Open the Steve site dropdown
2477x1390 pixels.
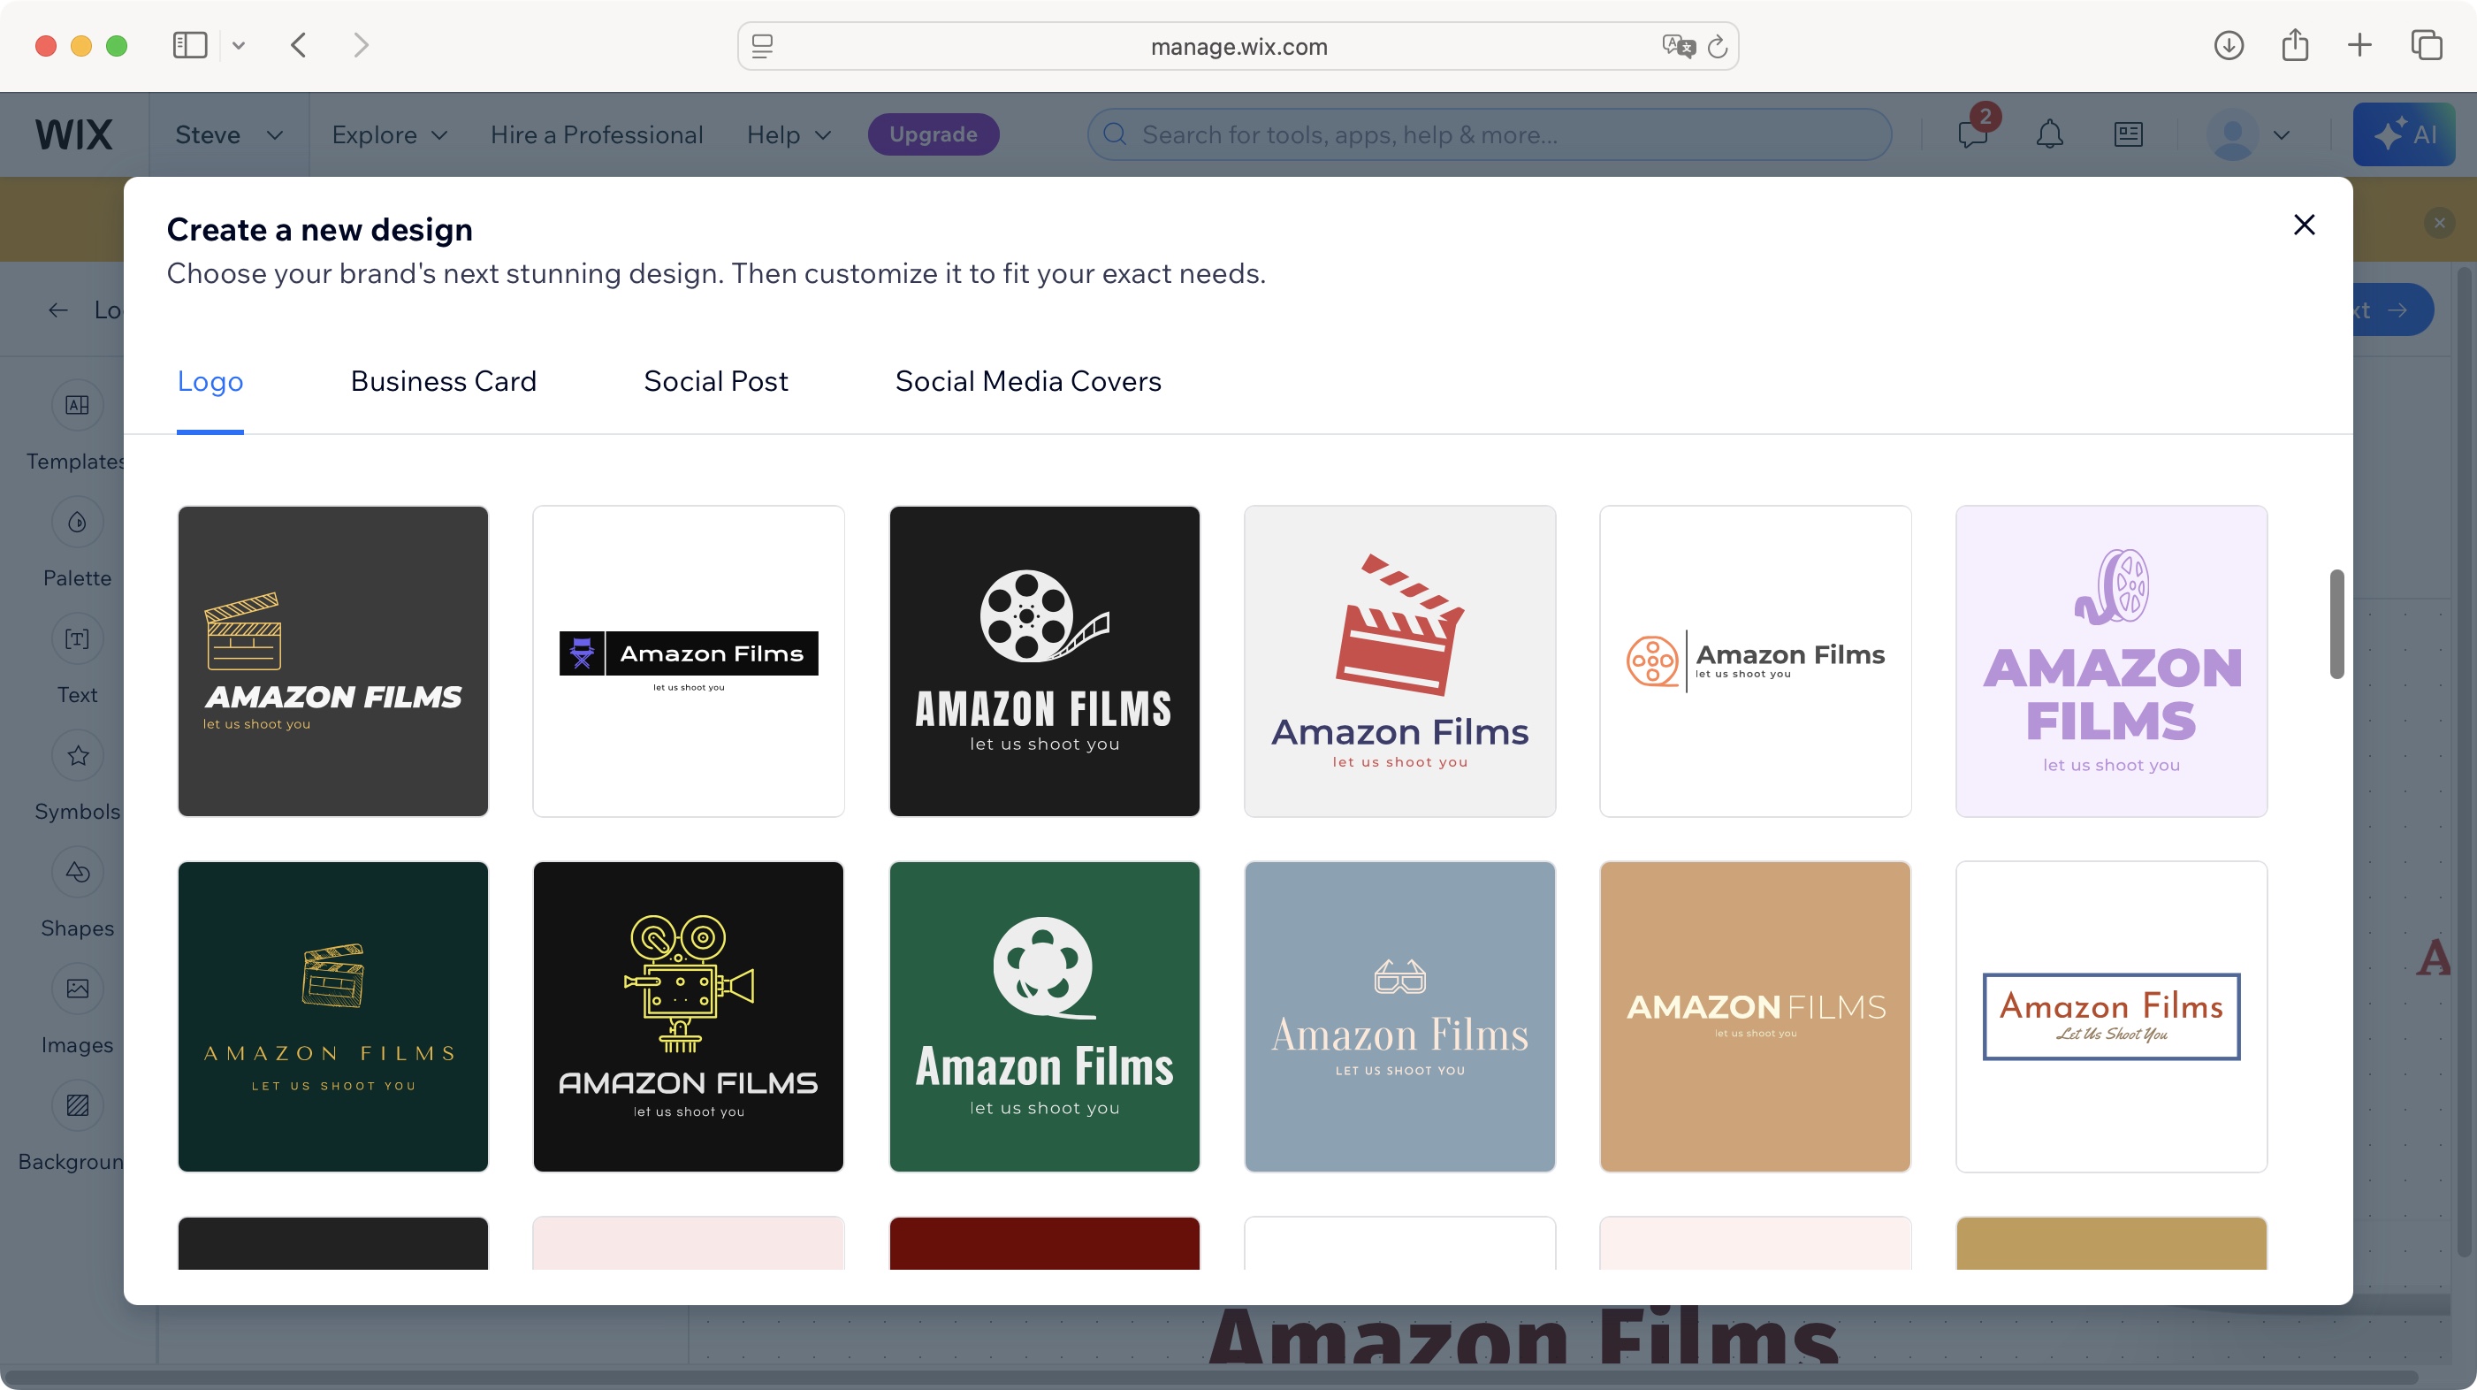(228, 134)
